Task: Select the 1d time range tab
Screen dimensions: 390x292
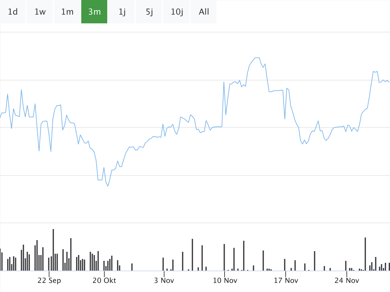Action: click(13, 12)
